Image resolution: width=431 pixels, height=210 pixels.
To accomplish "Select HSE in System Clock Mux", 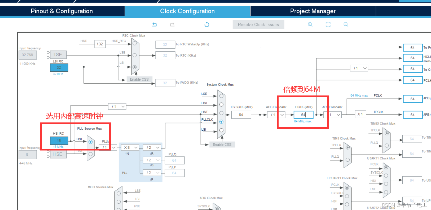I will (x=221, y=113).
